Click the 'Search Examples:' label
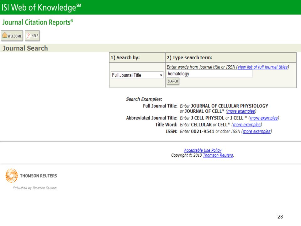301x226 pixels. 144,99
